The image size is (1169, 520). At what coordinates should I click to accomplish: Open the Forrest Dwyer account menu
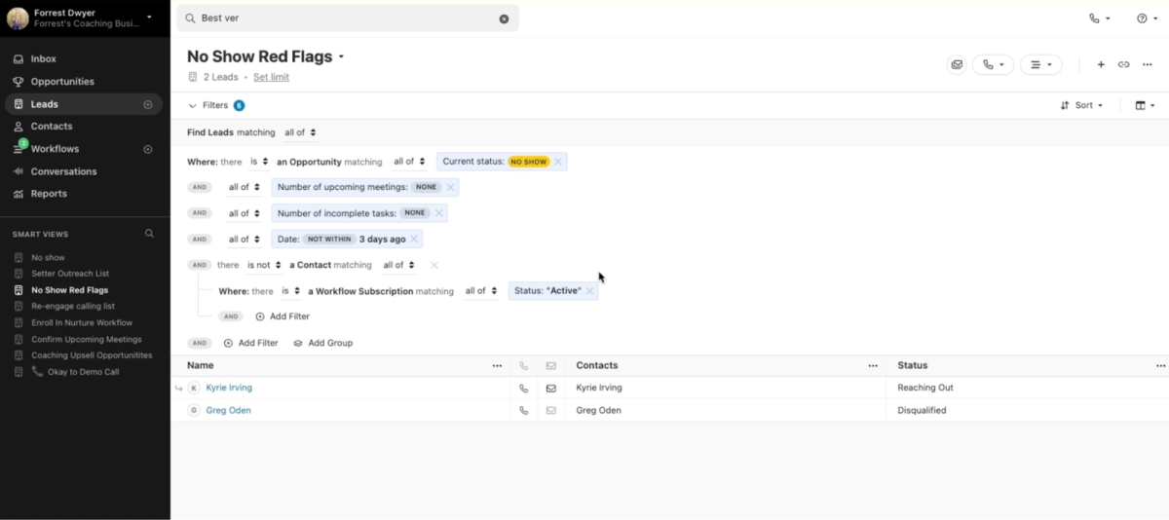(x=80, y=18)
